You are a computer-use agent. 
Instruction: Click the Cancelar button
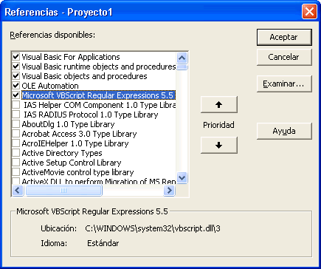(284, 57)
